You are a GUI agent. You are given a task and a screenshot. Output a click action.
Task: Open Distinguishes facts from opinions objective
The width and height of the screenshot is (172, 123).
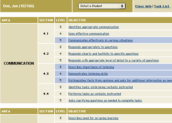click(120, 80)
